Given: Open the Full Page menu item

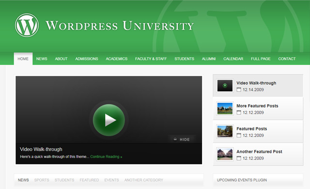Looking at the screenshot, I should point(261,59).
